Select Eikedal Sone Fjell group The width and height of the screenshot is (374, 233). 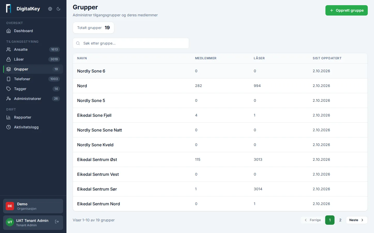220,115
